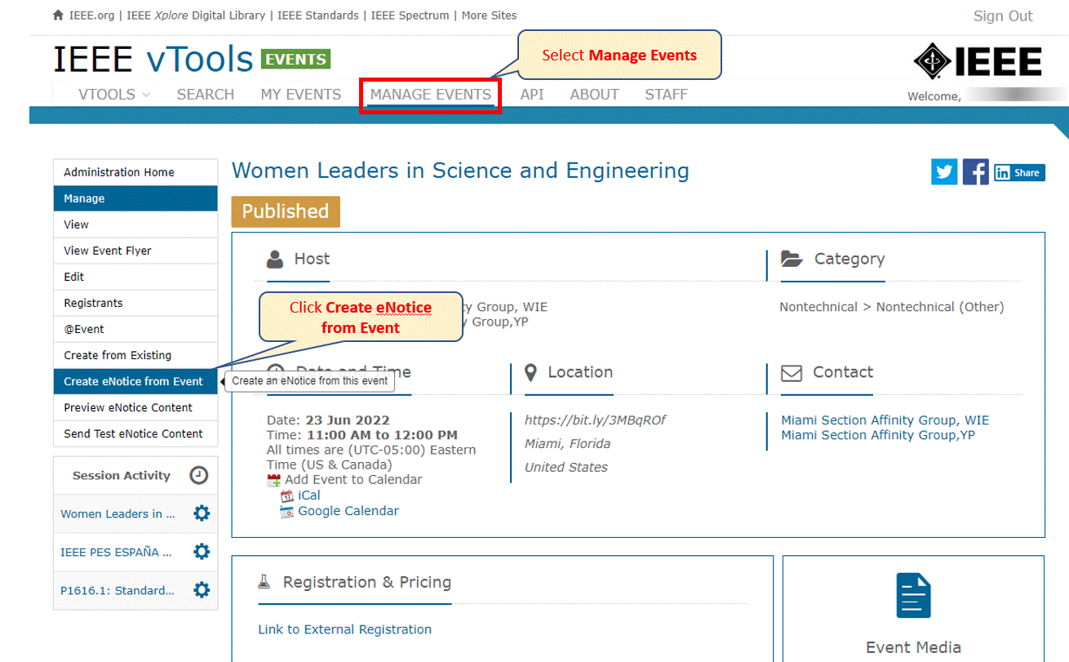Click View in the sidebar

135,224
